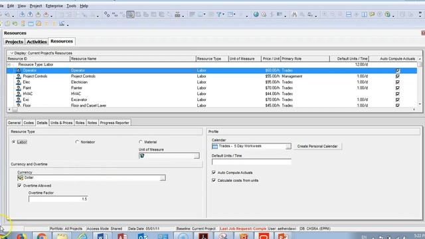Click the binoculars Find icon in toolbar

[x=294, y=15]
